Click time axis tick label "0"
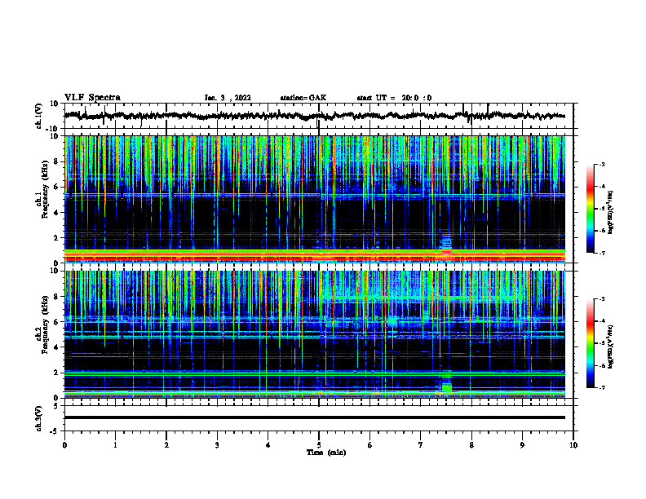Viewport: 646px width, 499px height. [64, 445]
